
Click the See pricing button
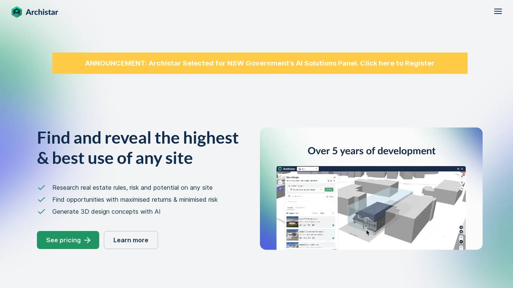tap(68, 240)
